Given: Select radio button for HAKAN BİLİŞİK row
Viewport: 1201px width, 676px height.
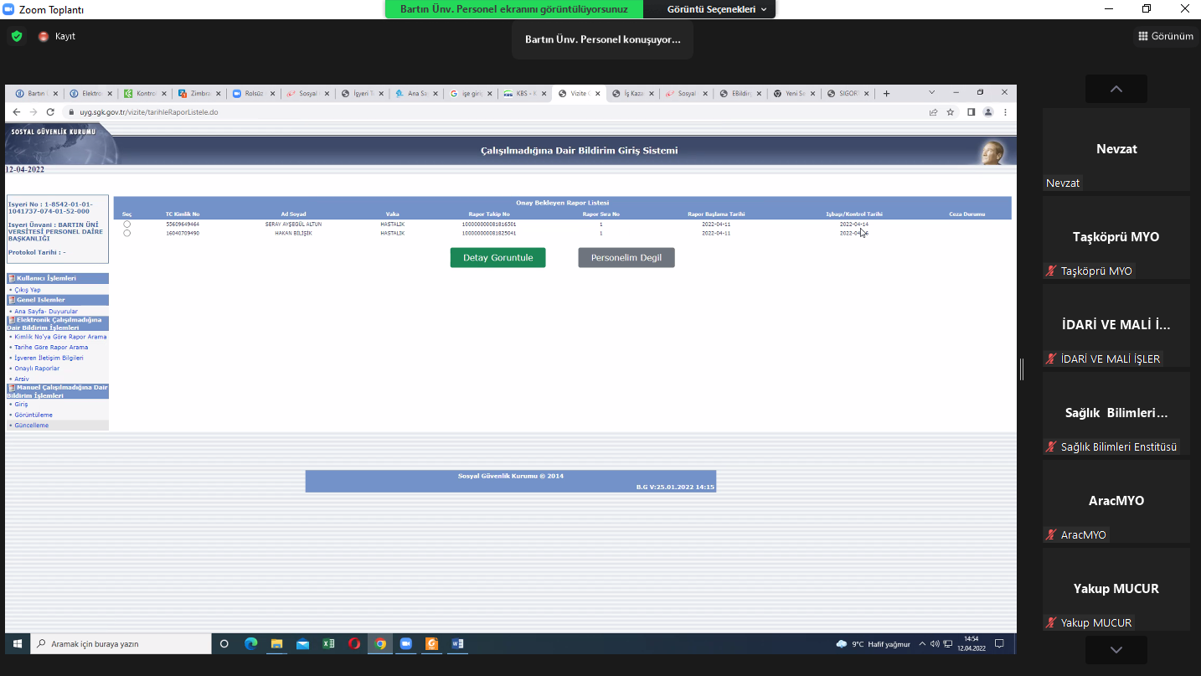Looking at the screenshot, I should [x=127, y=233].
